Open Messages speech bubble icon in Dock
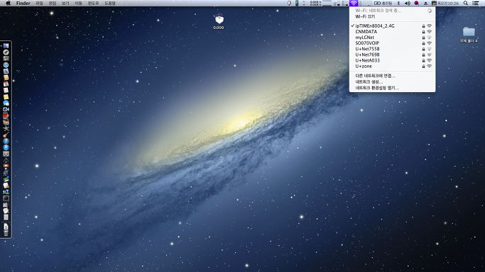 (6, 103)
